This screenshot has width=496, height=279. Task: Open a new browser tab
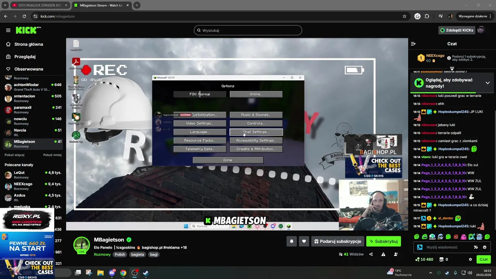[137, 5]
